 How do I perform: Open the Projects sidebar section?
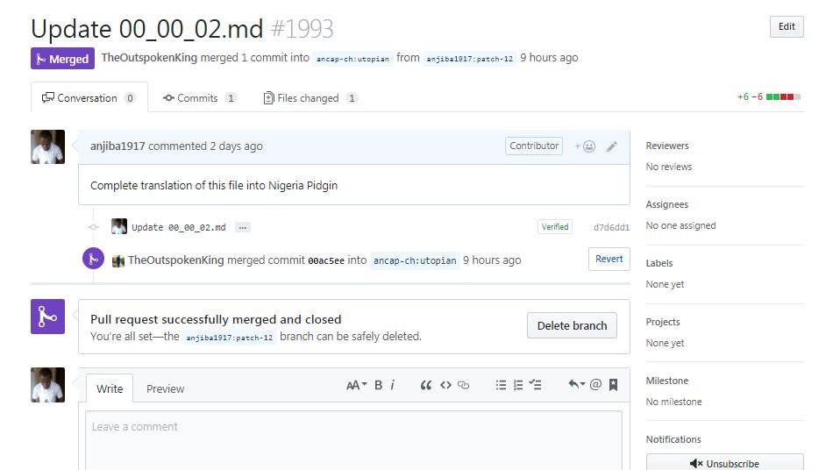[663, 322]
